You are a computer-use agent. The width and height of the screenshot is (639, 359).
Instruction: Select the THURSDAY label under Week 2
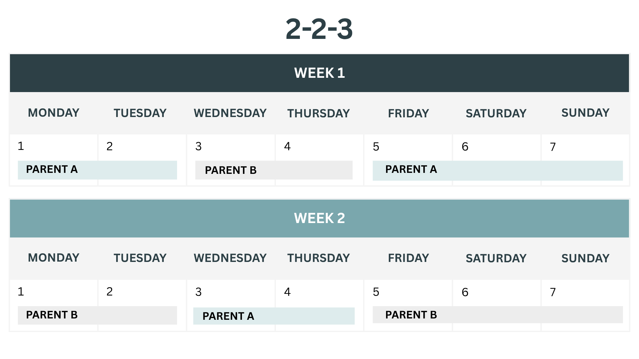pyautogui.click(x=319, y=258)
